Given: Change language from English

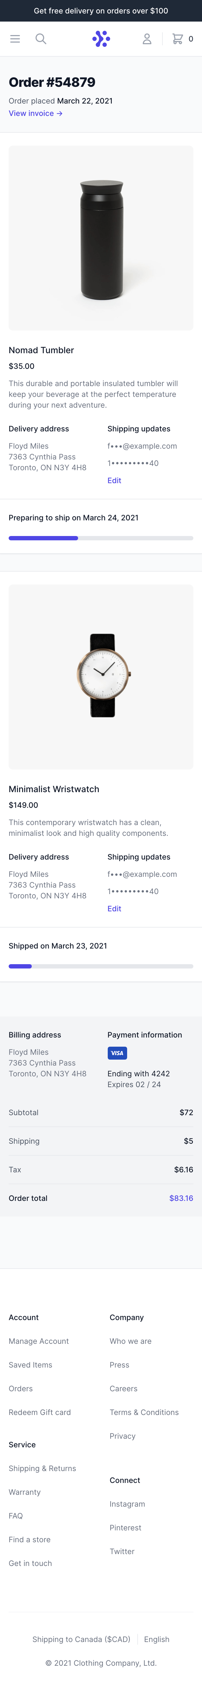Looking at the screenshot, I should pos(157,1639).
